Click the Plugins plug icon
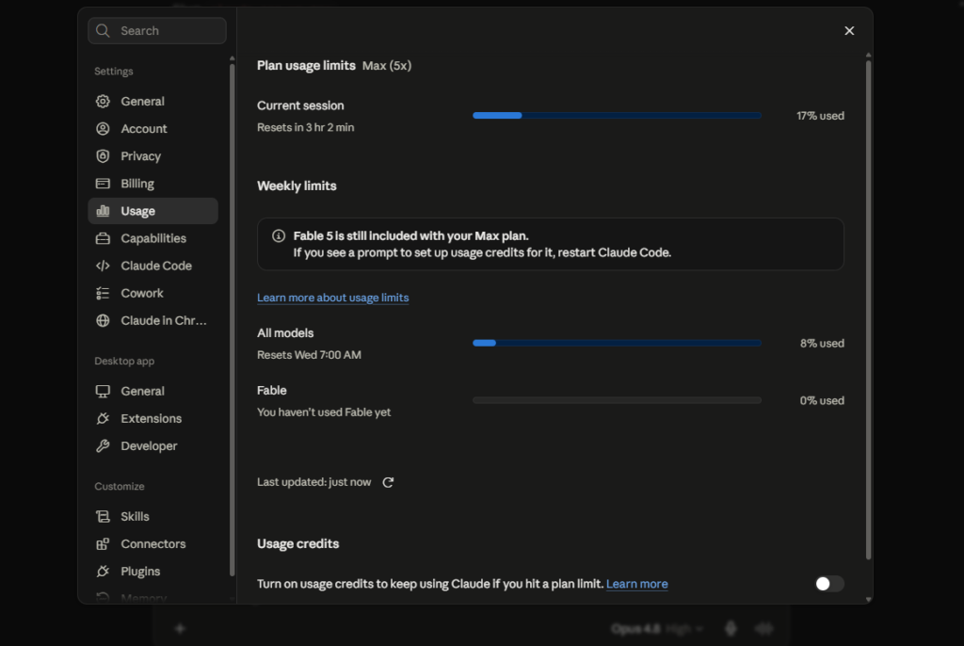 point(103,571)
